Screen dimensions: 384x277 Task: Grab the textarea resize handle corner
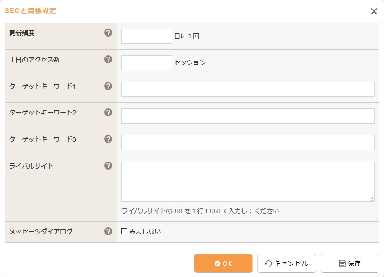coord(371,199)
